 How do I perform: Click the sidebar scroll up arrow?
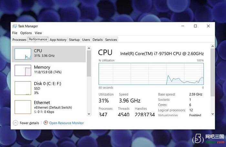click(89, 48)
